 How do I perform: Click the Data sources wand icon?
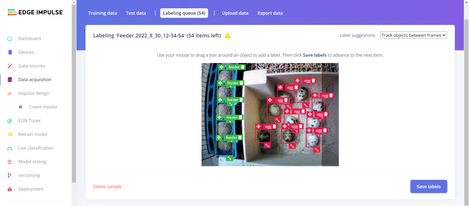[10, 66]
